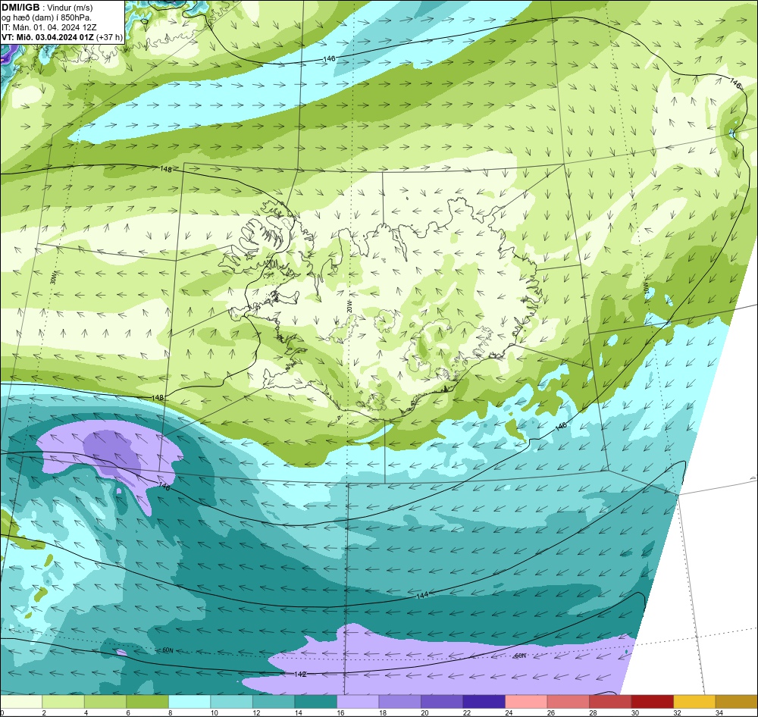This screenshot has width=758, height=717.
Task: Click the DMI/IGB title text
Action: [x=20, y=8]
